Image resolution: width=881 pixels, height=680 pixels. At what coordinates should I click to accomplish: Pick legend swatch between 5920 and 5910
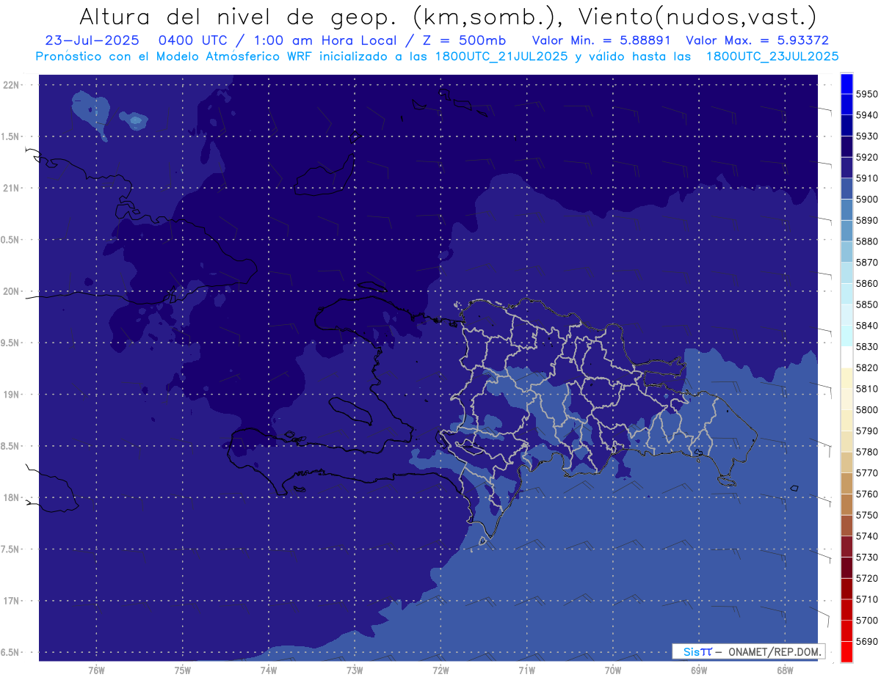click(846, 167)
